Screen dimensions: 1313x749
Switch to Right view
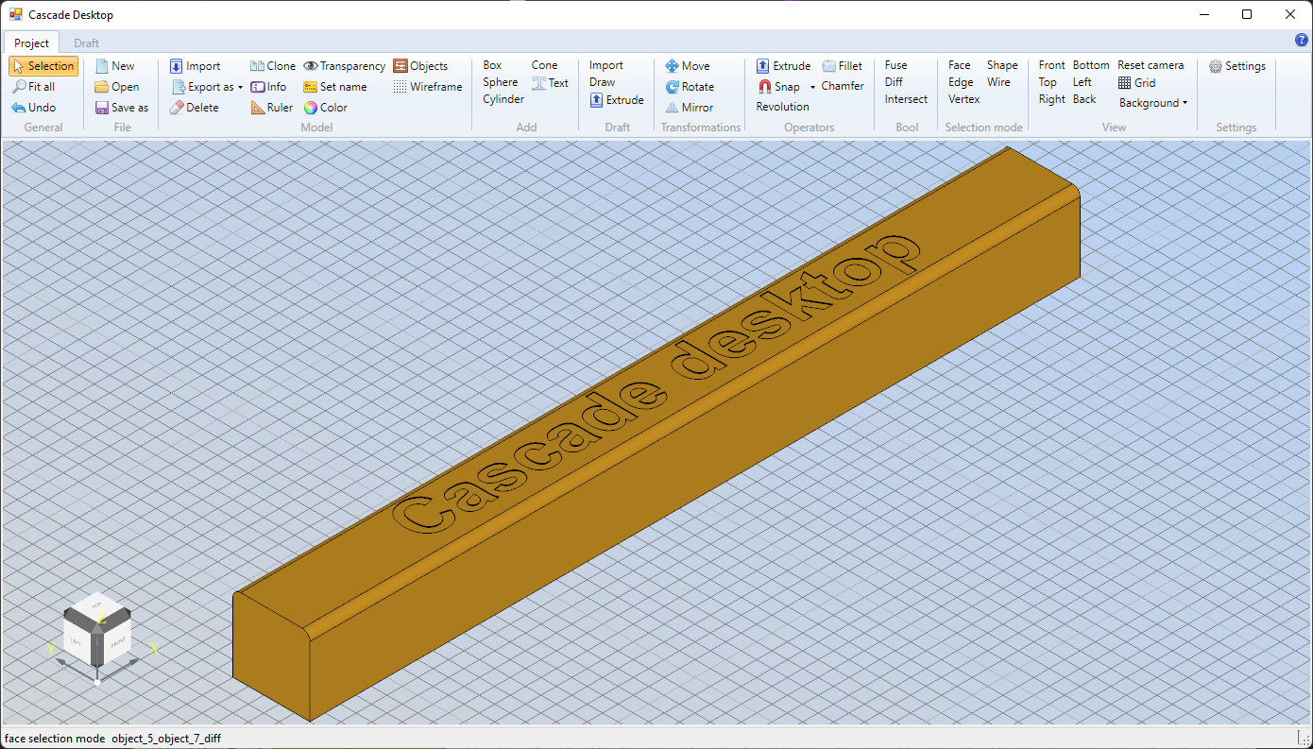click(x=1052, y=99)
